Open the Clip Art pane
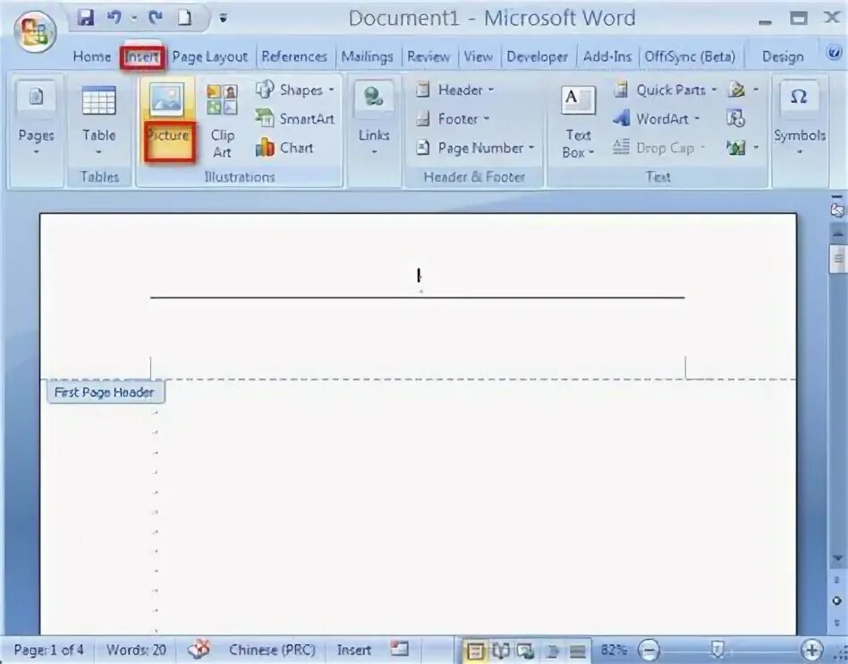848x664 pixels. (222, 120)
